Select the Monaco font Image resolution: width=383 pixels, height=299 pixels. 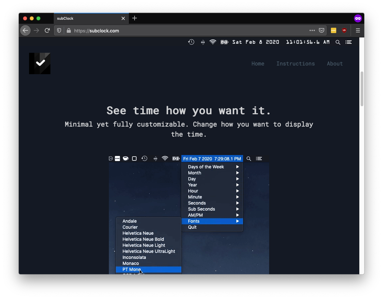[x=149, y=263]
